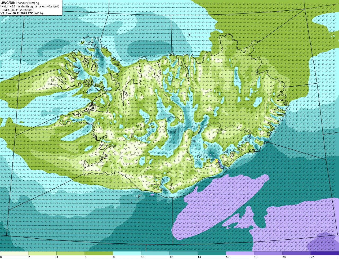
Task: Click the "22" label on the wind scale
Action: point(312,257)
